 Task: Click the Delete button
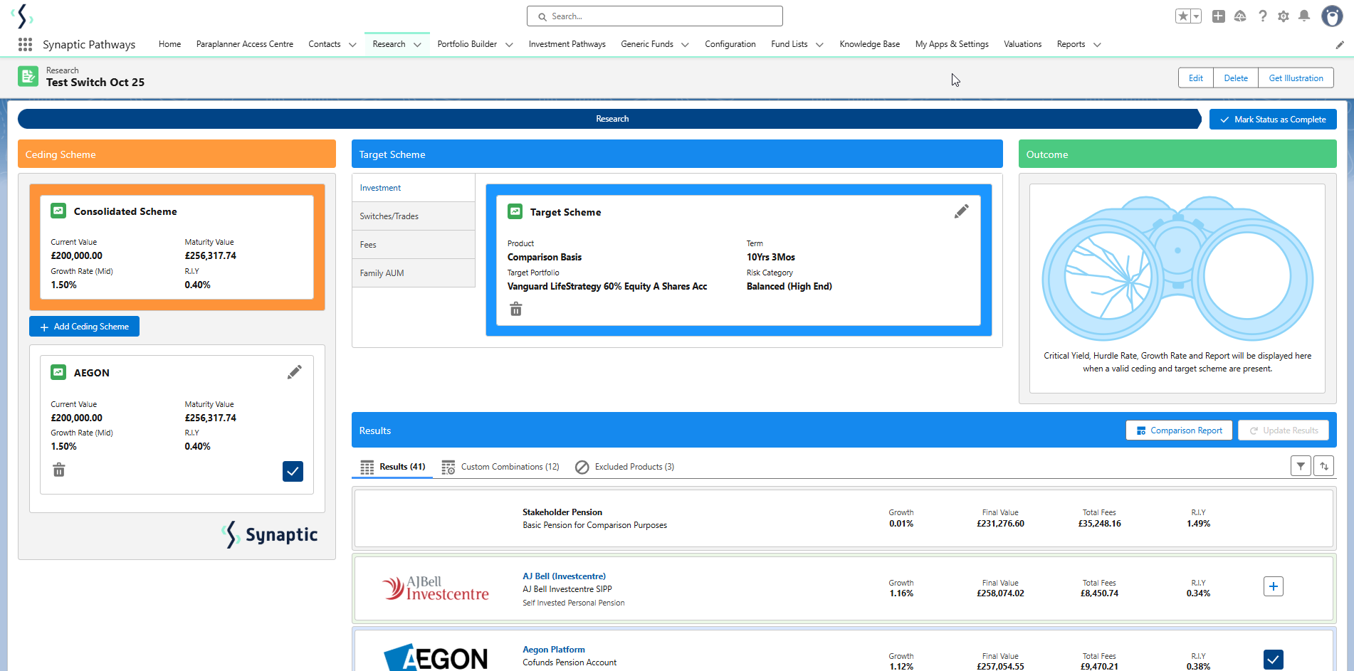[x=1236, y=78]
